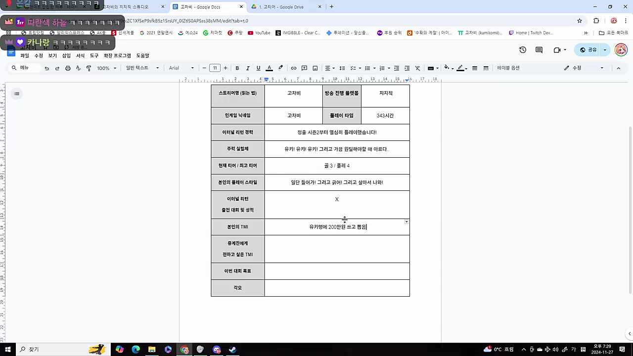Open the YouTube bookmark
This screenshot has height=356, width=633.
[x=259, y=33]
